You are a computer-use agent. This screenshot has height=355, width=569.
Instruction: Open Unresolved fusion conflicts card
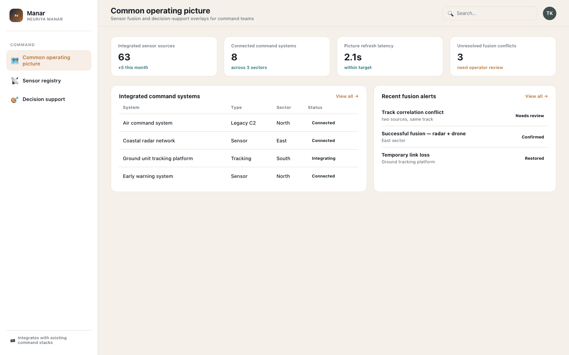point(503,56)
